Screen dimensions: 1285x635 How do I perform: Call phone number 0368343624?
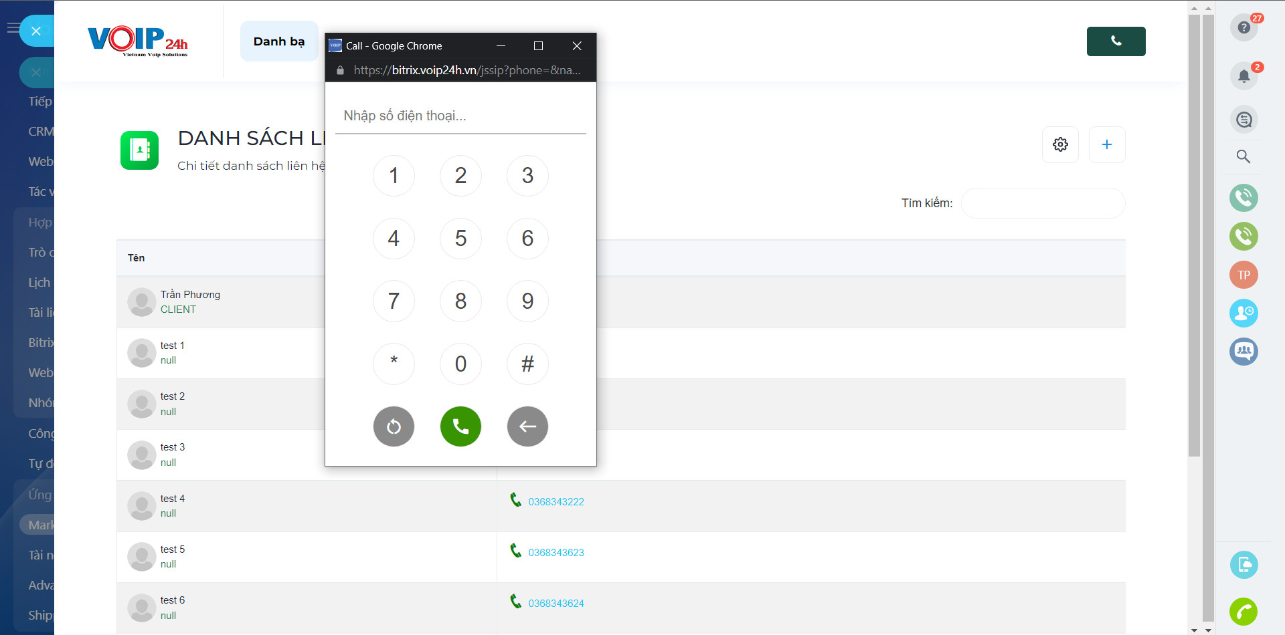[x=555, y=604]
